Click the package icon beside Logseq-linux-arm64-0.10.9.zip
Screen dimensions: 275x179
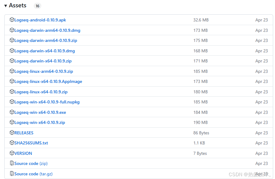point(12,71)
